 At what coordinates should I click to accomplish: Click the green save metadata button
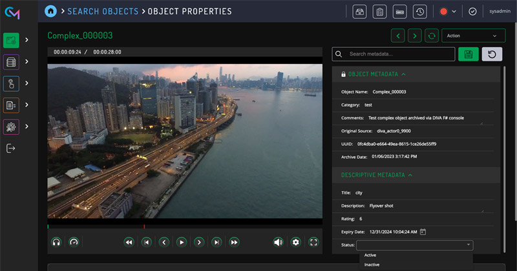pos(468,54)
